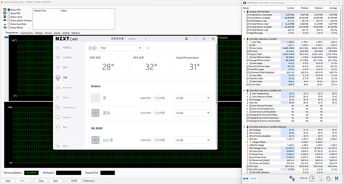Enable Stress system memory checkbox
The image size is (344, 184).
pos(9,20)
